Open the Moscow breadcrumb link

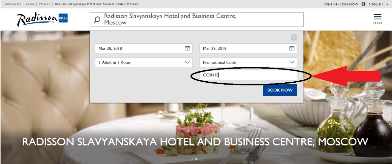pyautogui.click(x=45, y=4)
